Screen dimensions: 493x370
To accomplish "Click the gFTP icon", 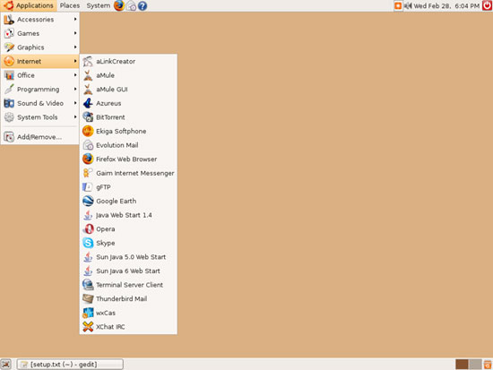I will pos(88,187).
